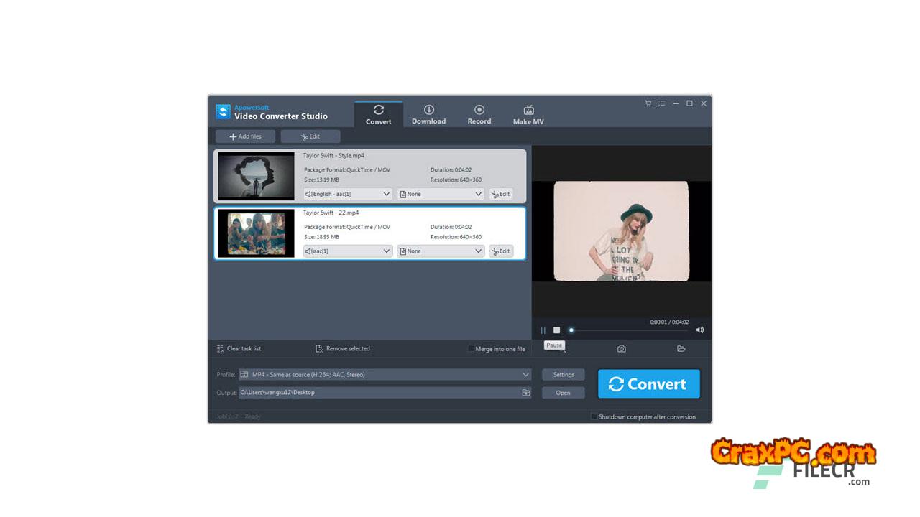920x517 pixels.
Task: Mute the preview speaker volume icon
Action: pos(699,330)
